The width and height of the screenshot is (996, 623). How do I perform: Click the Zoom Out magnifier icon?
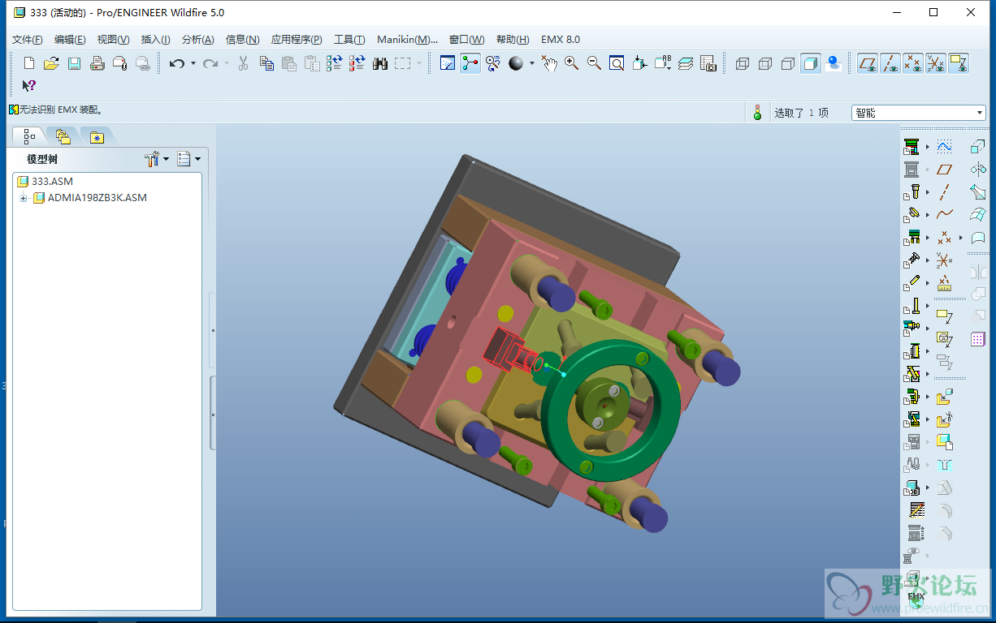coord(594,63)
